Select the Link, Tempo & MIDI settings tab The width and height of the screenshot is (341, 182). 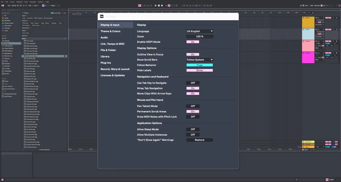coord(115,44)
